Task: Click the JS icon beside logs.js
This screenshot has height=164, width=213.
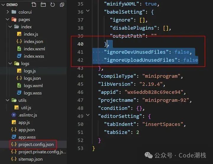Action: [19, 71]
